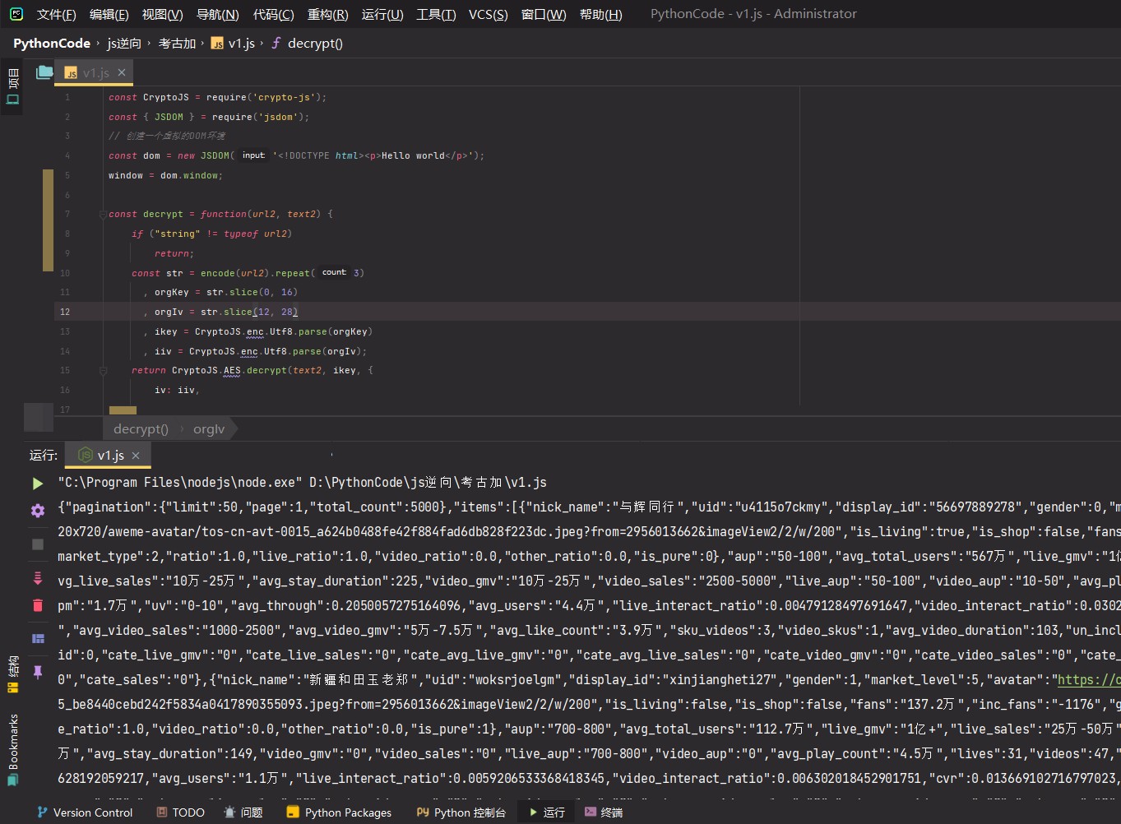Screen dimensions: 1121x824
Task: Click v1.js in the navigation bar
Action: pos(233,44)
